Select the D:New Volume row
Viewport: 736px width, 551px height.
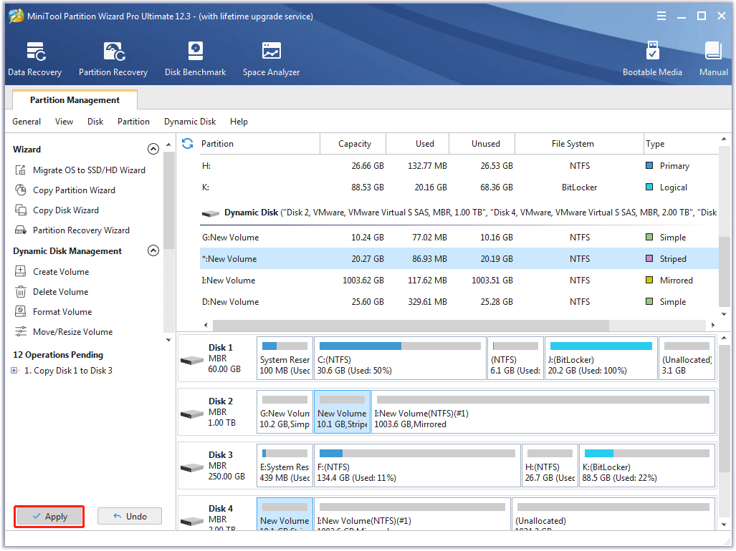tap(459, 302)
